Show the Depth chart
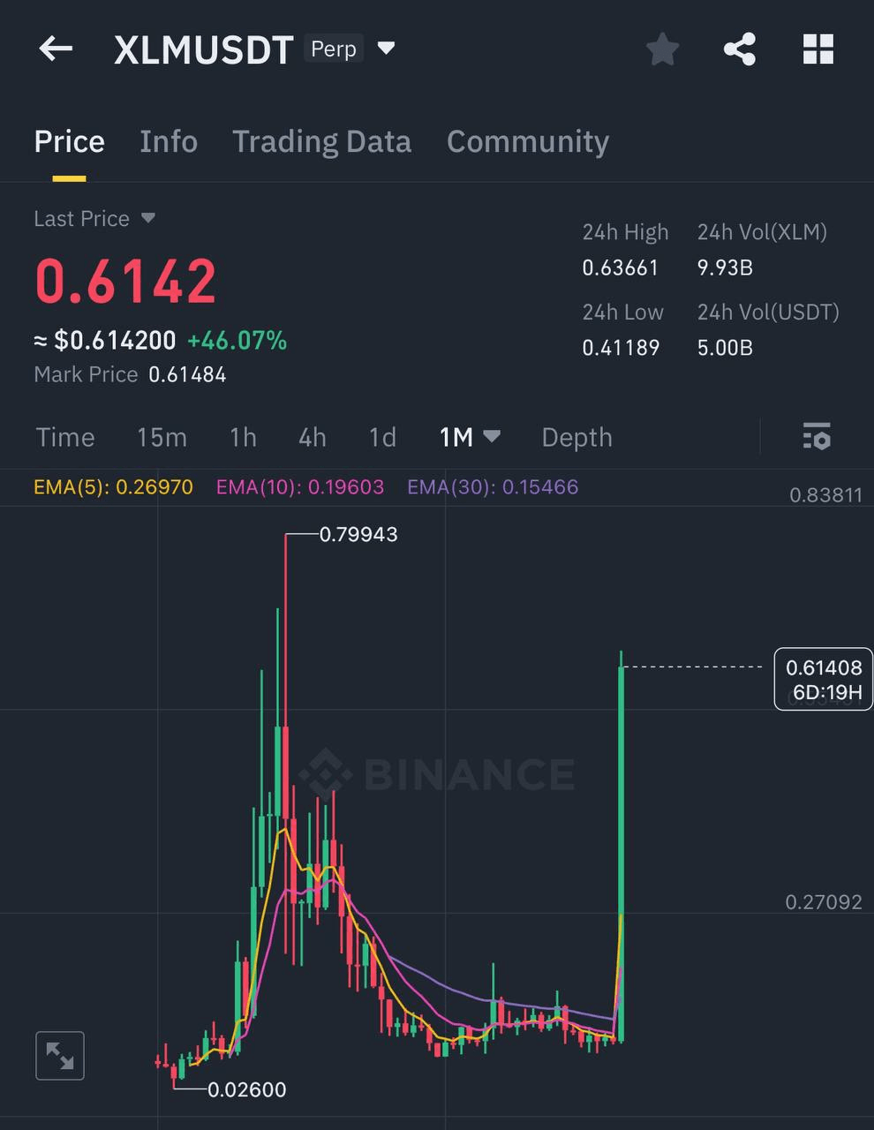The width and height of the screenshot is (874, 1130). [576, 437]
